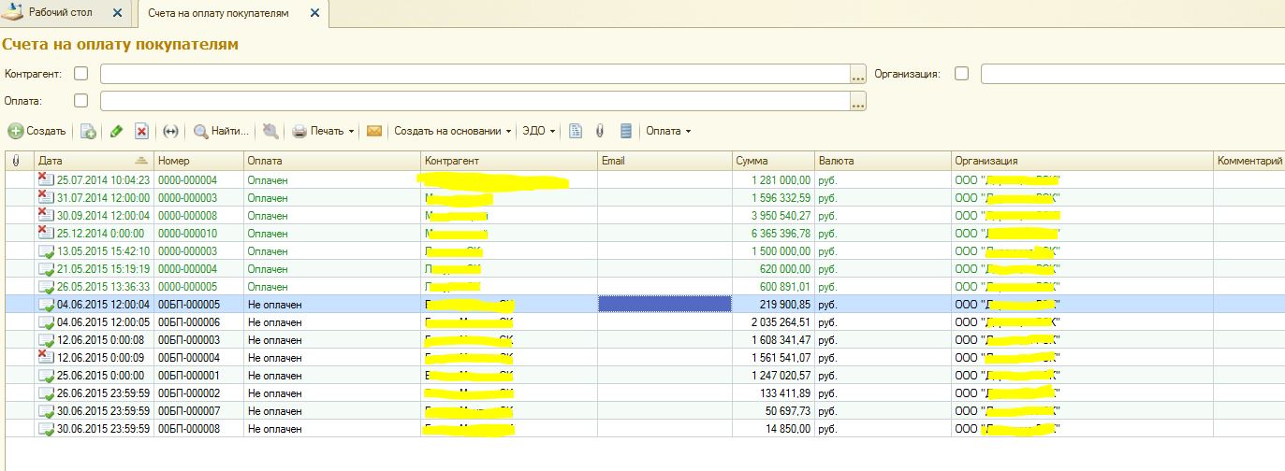The width and height of the screenshot is (1285, 471).
Task: Click the posted icon of row 04.06.2015 12:00:04
Action: 46,305
